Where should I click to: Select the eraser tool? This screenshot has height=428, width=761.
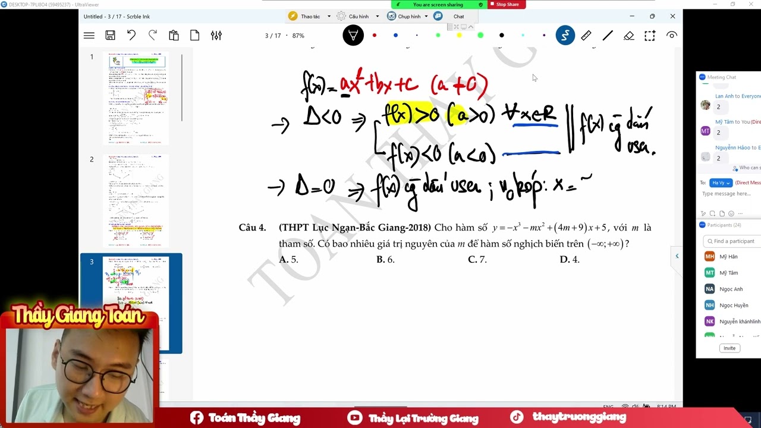(629, 36)
